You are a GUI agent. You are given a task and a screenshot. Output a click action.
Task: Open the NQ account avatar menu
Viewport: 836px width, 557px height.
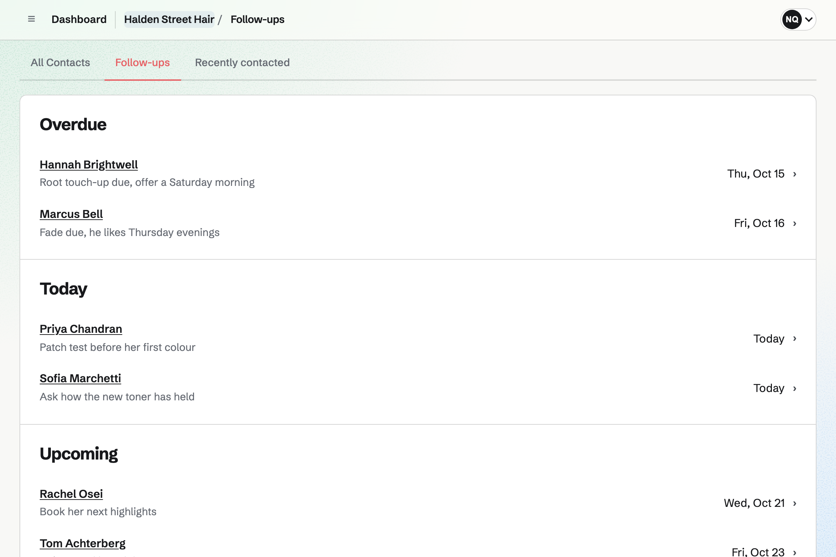798,19
